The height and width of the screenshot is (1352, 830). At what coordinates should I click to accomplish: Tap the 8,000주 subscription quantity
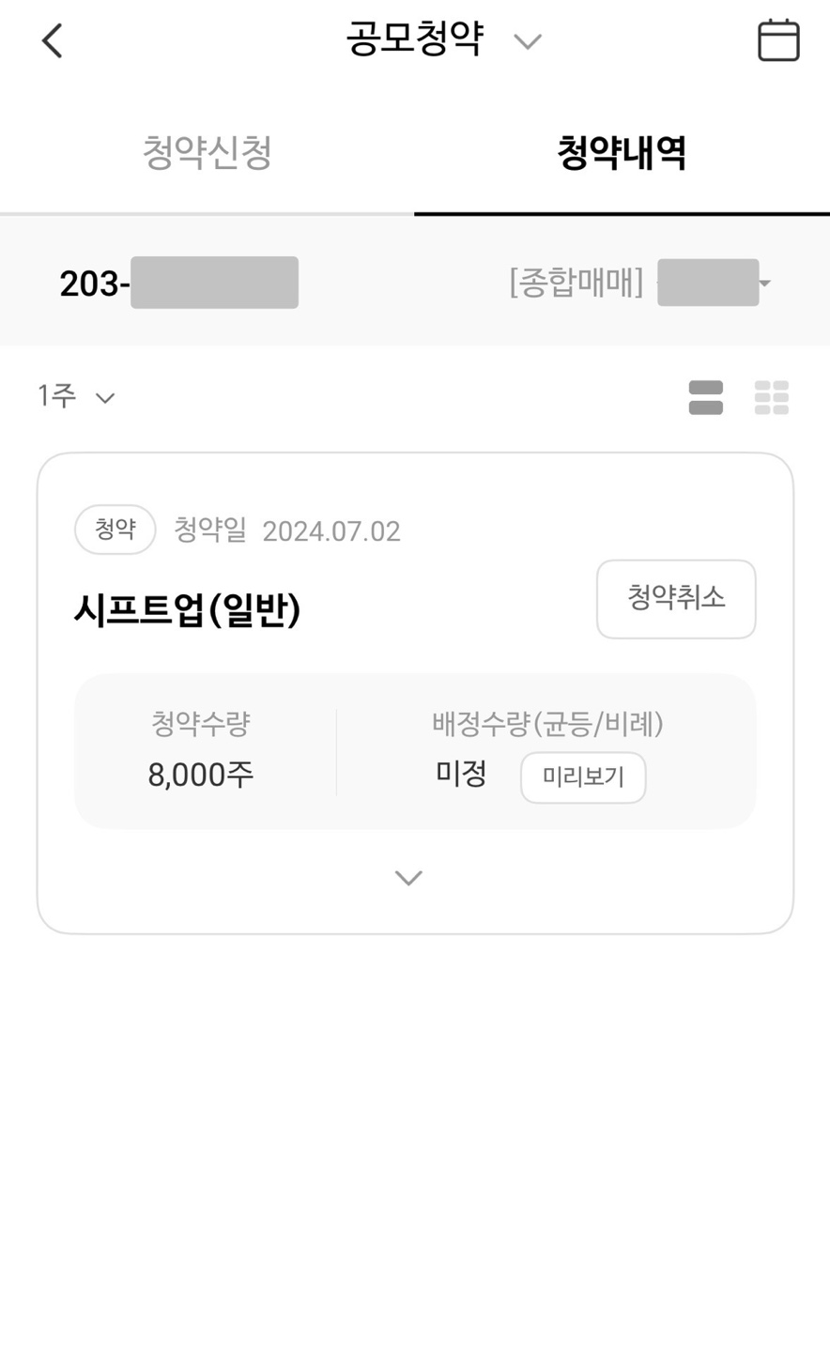(x=201, y=775)
